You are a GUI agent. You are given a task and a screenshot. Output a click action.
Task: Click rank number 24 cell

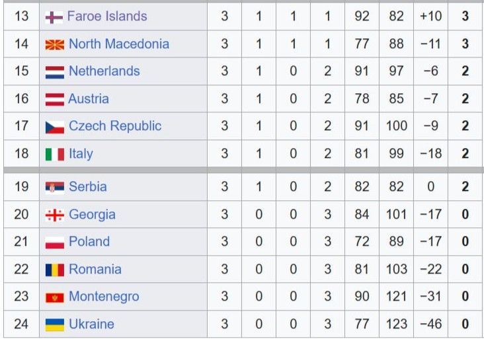[21, 324]
